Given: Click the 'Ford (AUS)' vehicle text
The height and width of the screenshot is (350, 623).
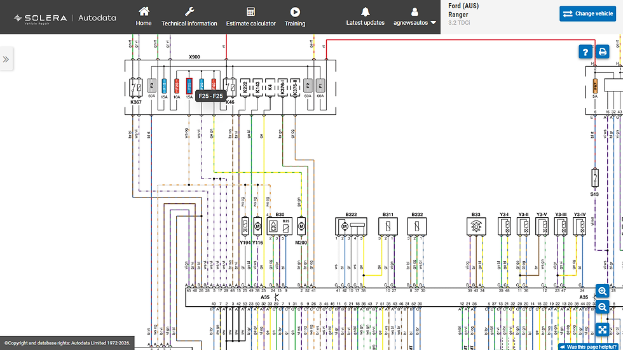Looking at the screenshot, I should tap(463, 6).
